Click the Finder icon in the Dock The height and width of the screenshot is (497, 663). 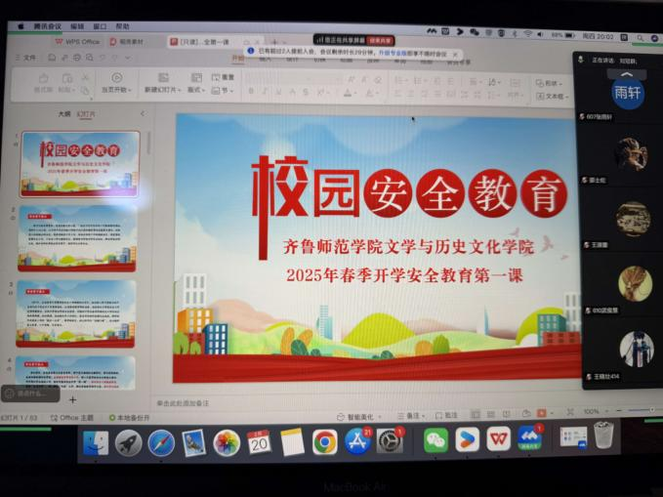(96, 443)
